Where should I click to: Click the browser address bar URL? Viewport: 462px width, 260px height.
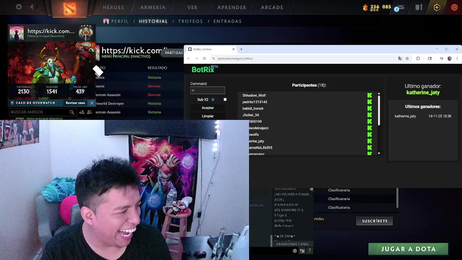tap(235, 58)
